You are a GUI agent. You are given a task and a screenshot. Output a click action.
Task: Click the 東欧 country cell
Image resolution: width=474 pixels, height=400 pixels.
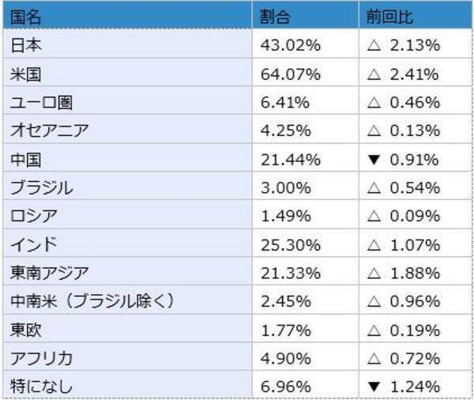pos(25,330)
